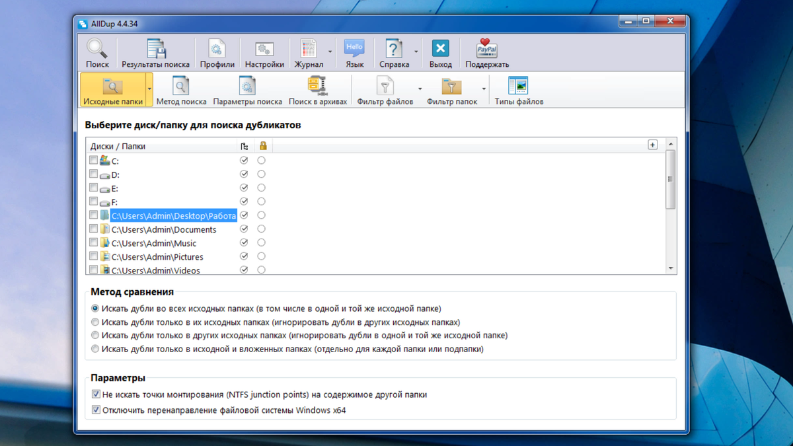Select radio Искать дубли во всех исходных папках
Viewport: 793px width, 446px height.
point(96,309)
